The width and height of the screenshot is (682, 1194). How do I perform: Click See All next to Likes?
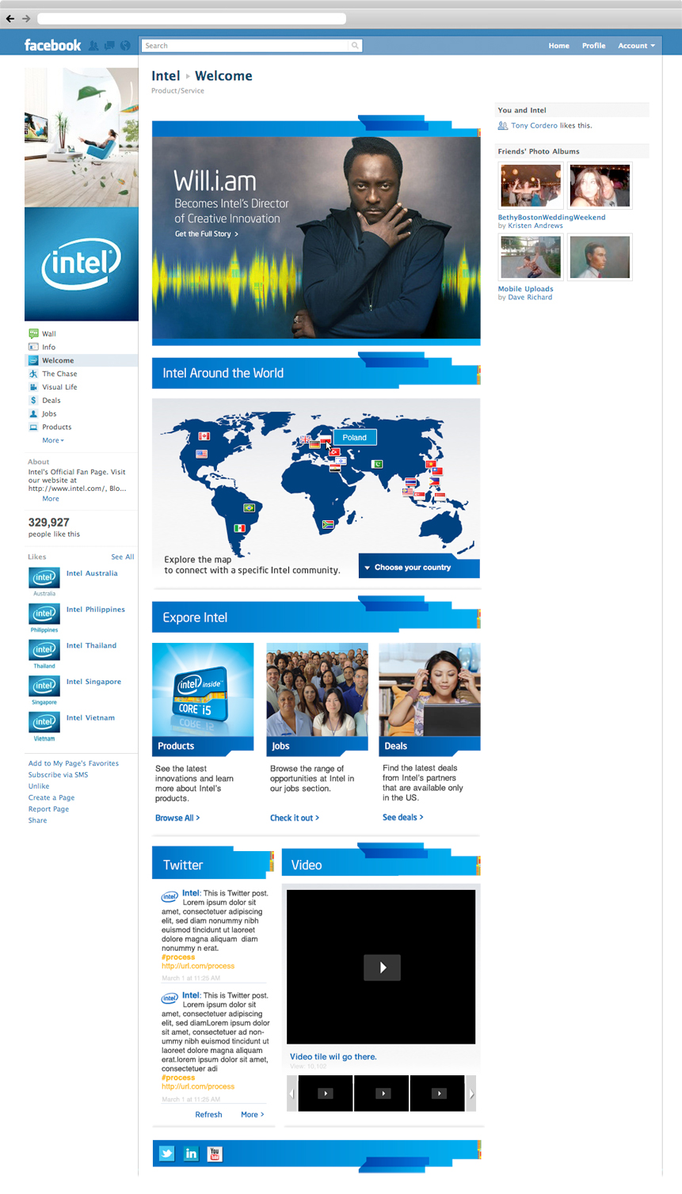coord(123,557)
